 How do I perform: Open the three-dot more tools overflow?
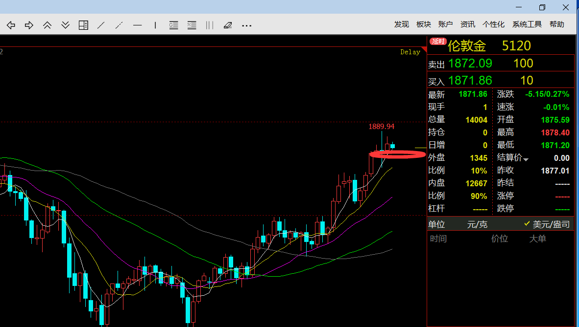pyautogui.click(x=246, y=25)
